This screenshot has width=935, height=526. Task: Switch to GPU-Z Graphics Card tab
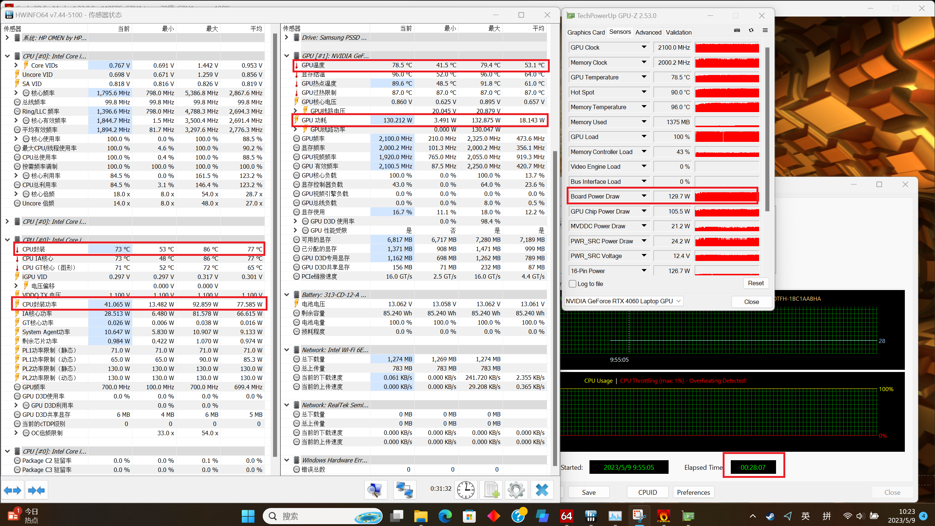click(586, 32)
